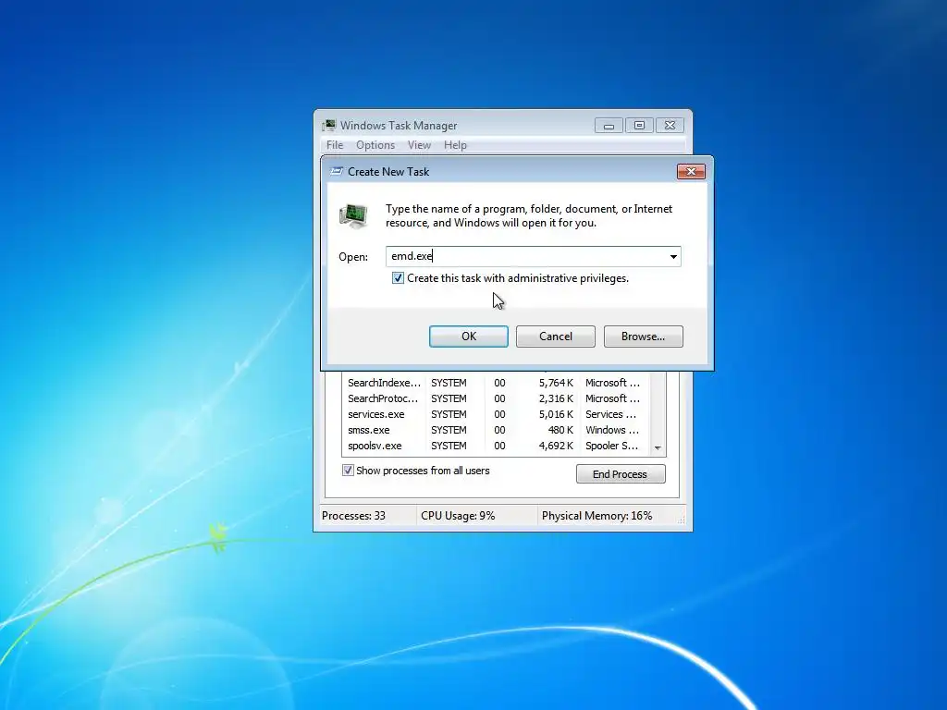Click the 5,764 K memory value
The height and width of the screenshot is (710, 947).
pyautogui.click(x=556, y=383)
